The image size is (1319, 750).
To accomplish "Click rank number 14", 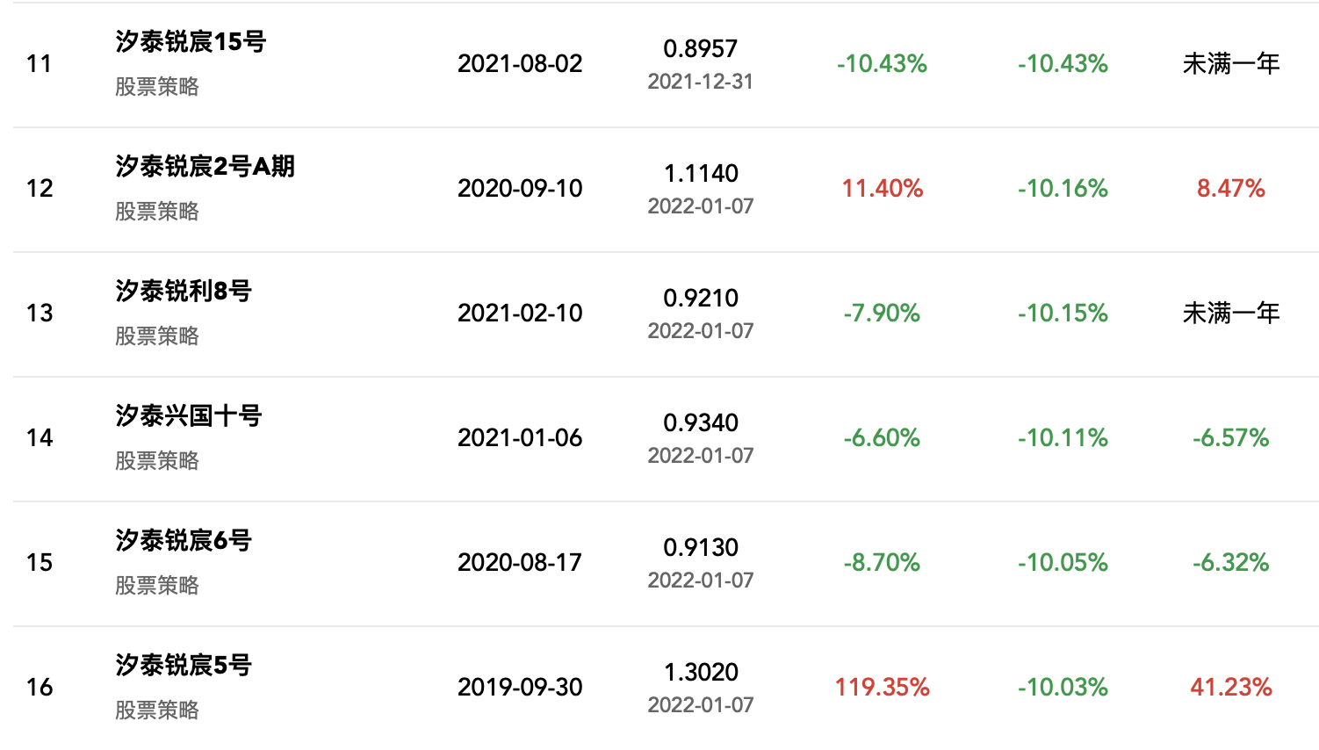I will (x=40, y=437).
